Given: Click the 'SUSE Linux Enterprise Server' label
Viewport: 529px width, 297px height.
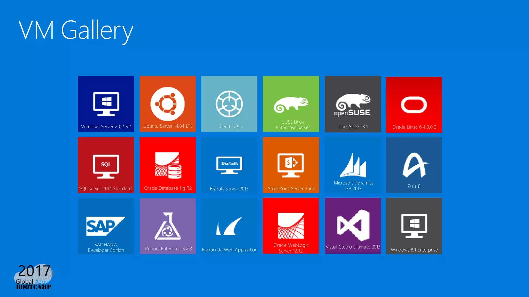Looking at the screenshot, I should click(293, 125).
